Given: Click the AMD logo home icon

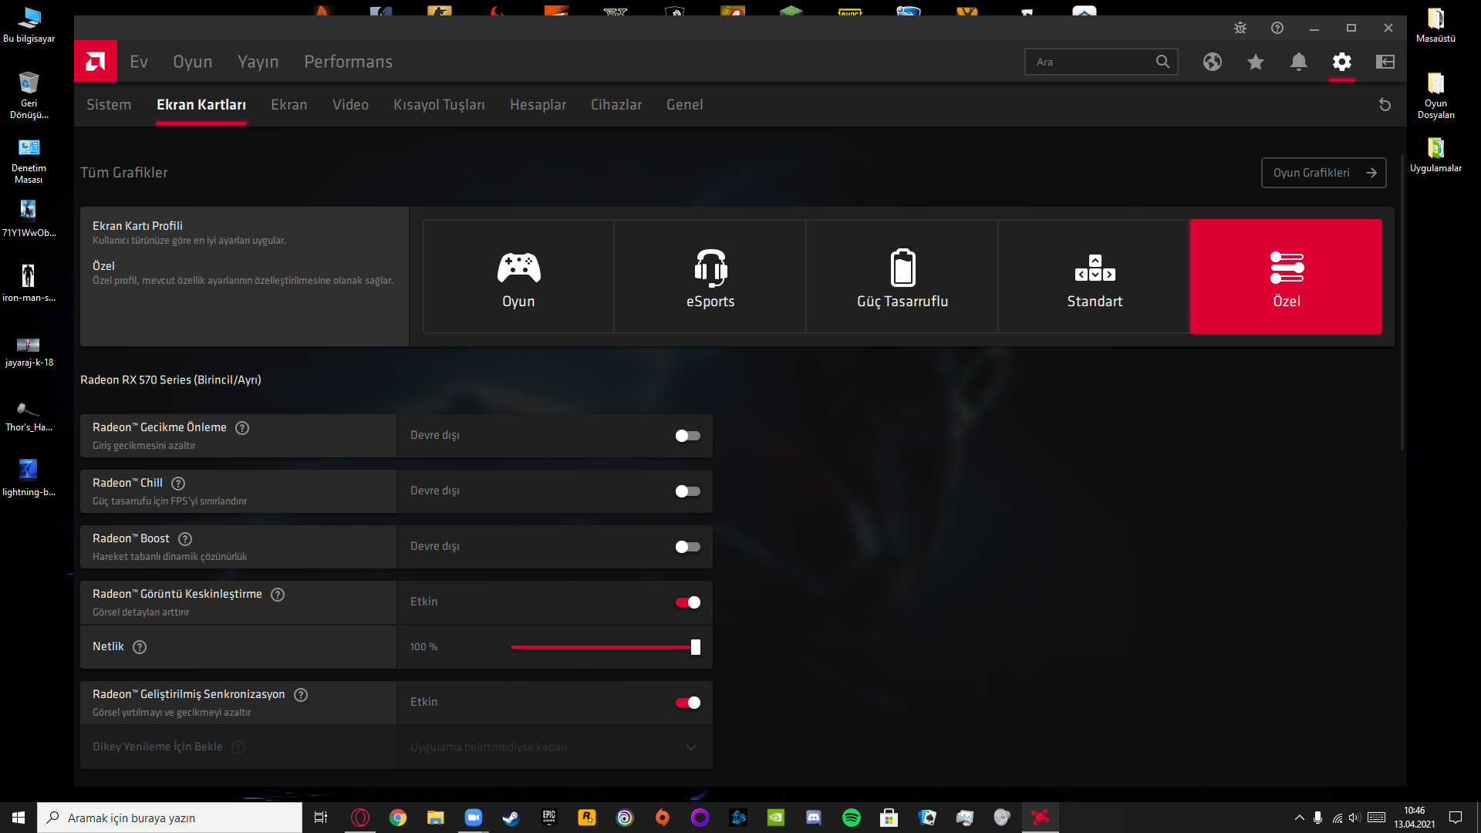Looking at the screenshot, I should tap(96, 61).
